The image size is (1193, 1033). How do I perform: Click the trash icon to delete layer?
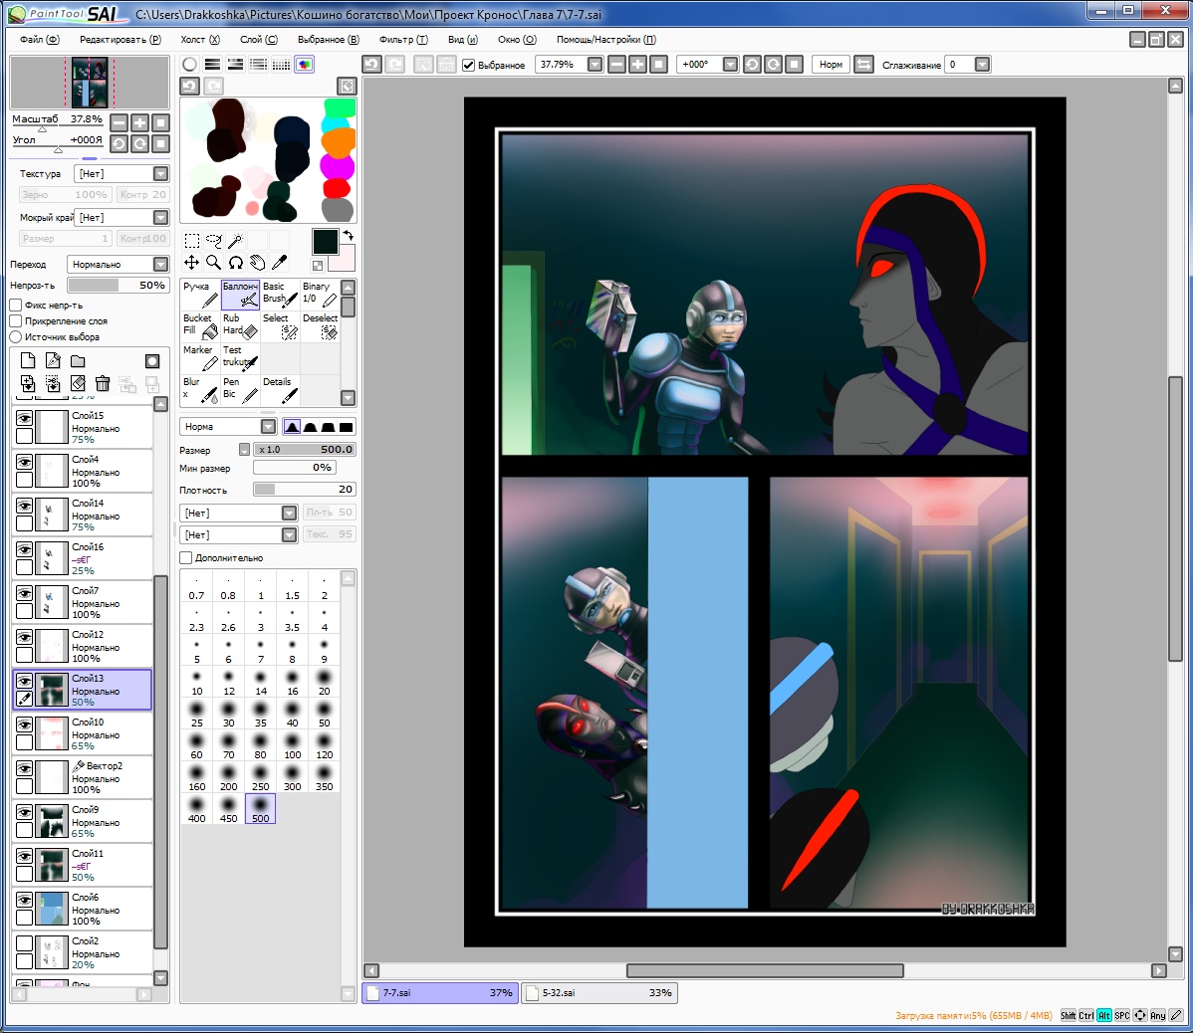pos(103,384)
